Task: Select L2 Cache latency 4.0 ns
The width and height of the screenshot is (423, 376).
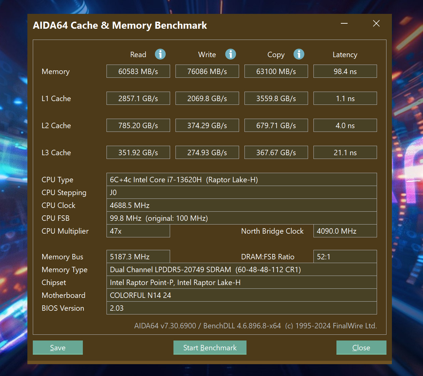Action: tap(345, 125)
